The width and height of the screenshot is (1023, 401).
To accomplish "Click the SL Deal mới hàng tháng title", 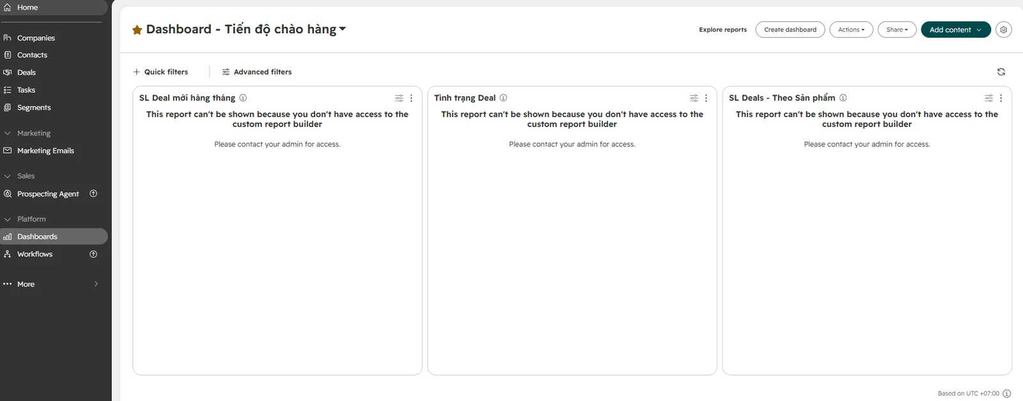I will pyautogui.click(x=187, y=98).
